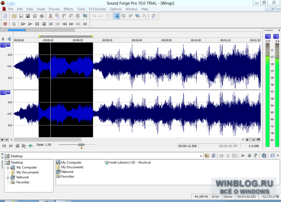Select the Edit tool in the toolbar
281x202 pixels.
pos(117,16)
